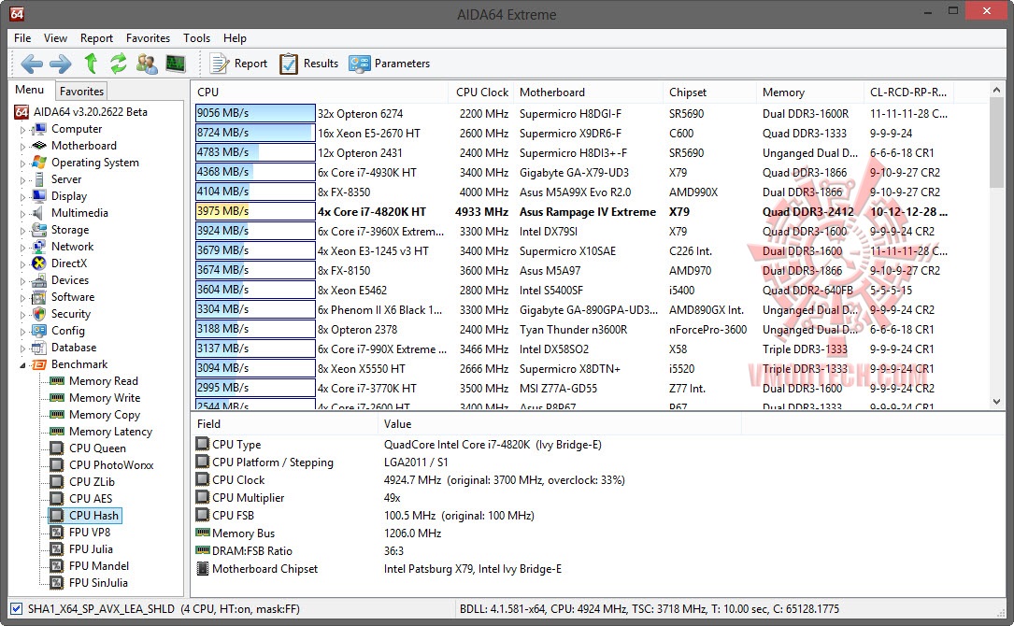Select the Multimedia speaker icon
The width and height of the screenshot is (1014, 626).
click(39, 213)
